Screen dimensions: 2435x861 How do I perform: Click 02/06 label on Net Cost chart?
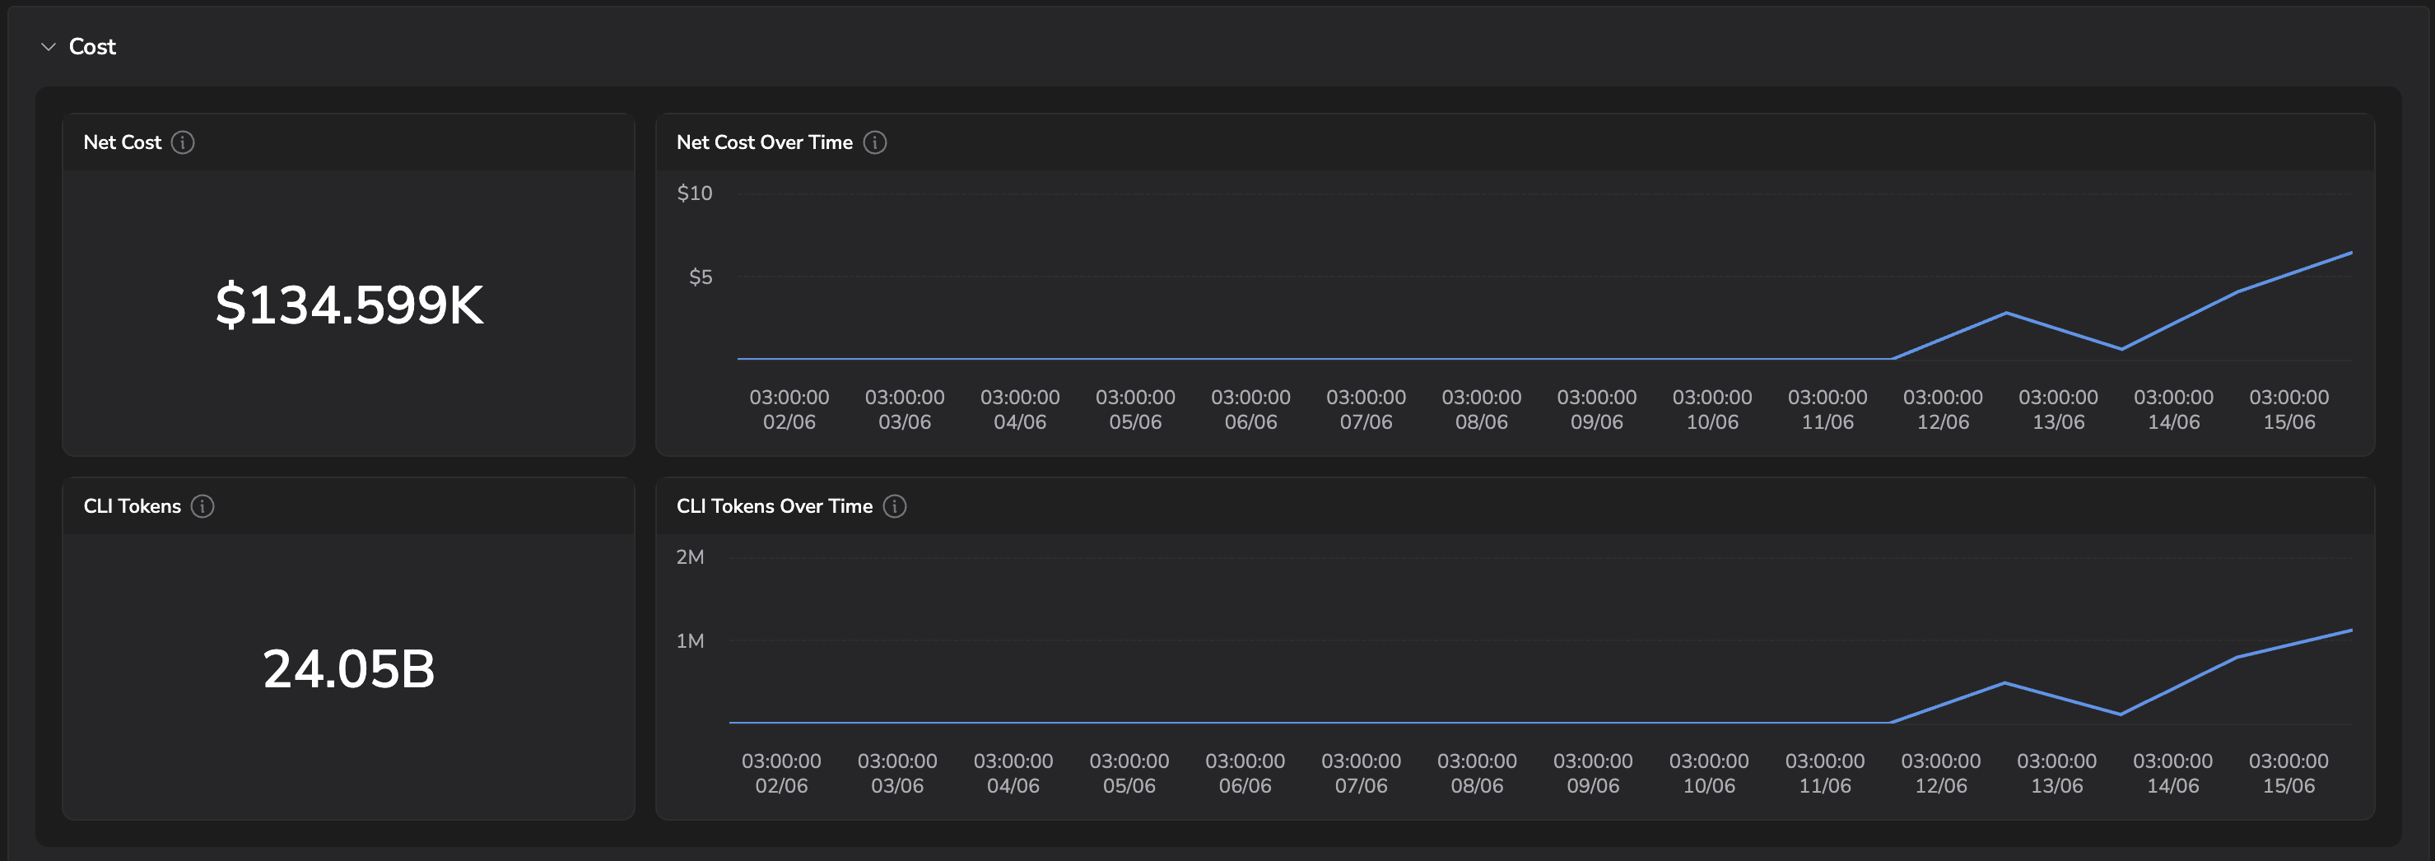point(789,422)
